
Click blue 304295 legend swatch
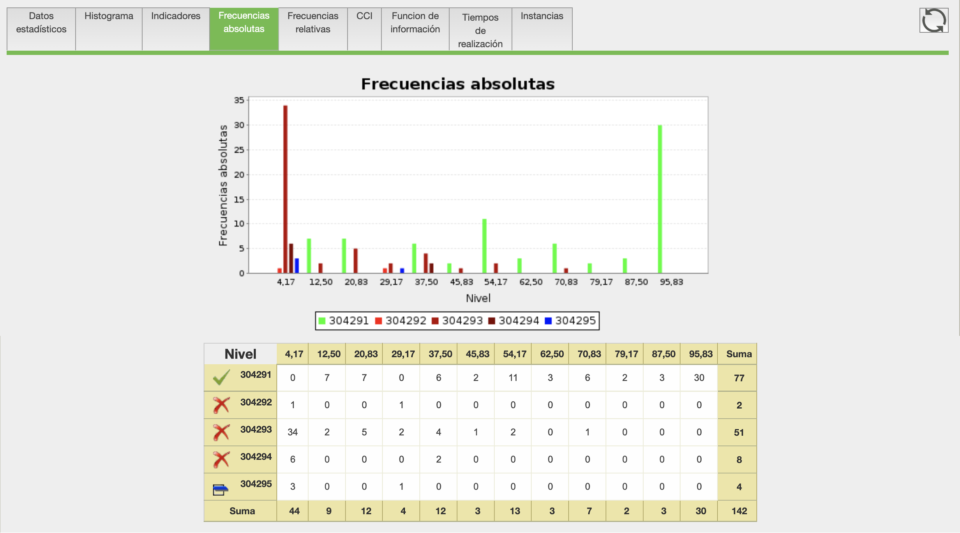pyautogui.click(x=548, y=321)
